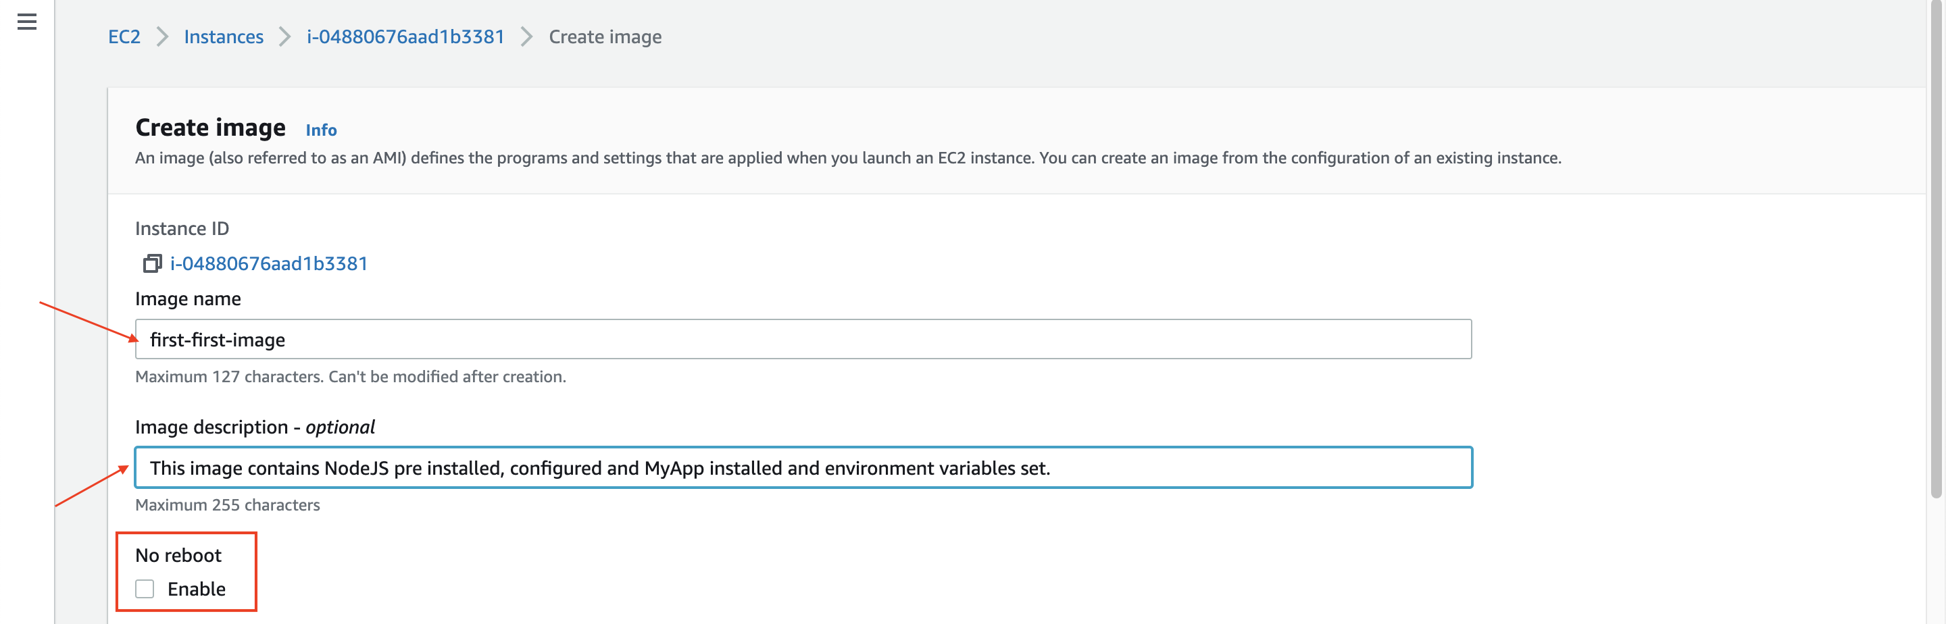Open the hamburger navigation menu

pos(27,22)
